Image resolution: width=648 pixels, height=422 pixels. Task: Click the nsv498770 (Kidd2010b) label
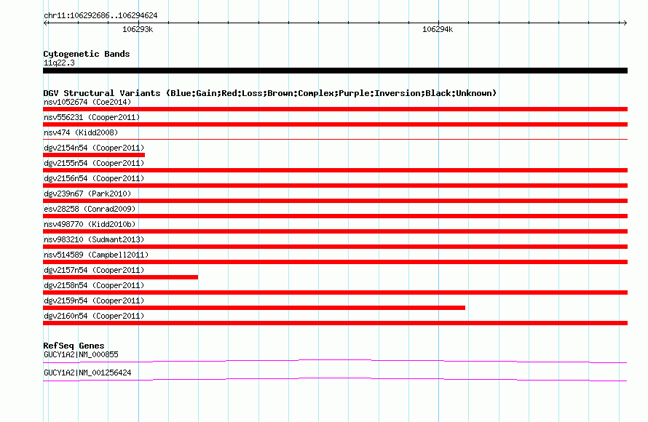pos(90,224)
